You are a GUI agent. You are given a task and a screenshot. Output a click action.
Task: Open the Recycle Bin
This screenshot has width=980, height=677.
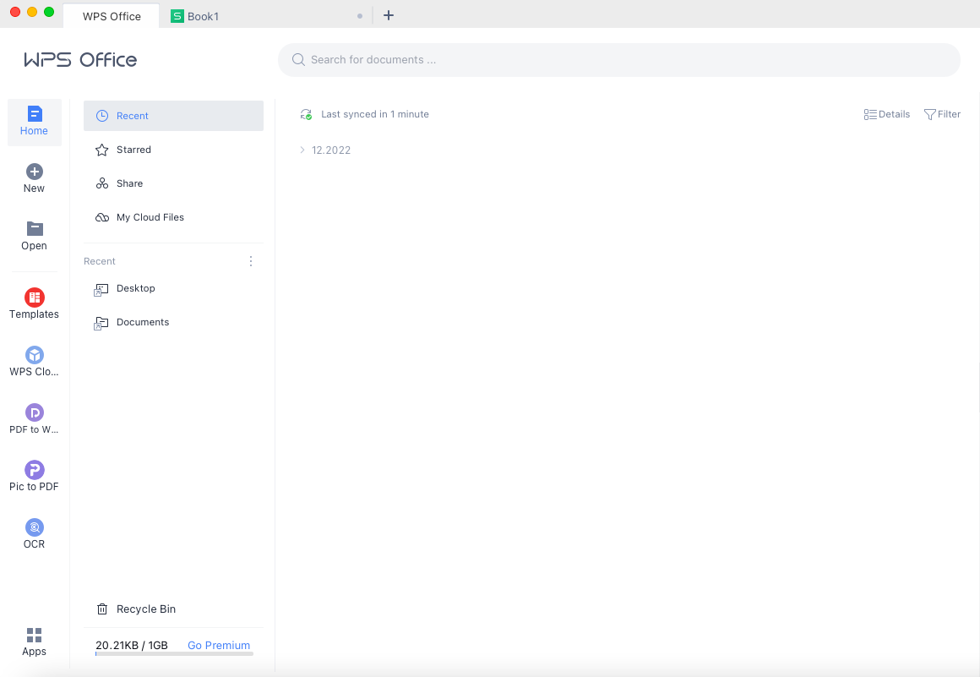tap(136, 609)
